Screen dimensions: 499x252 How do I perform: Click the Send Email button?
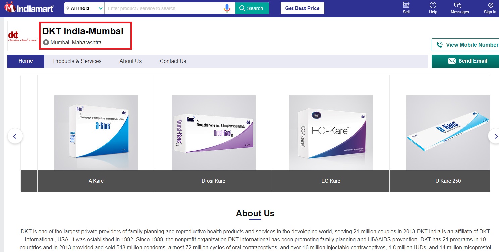(465, 61)
